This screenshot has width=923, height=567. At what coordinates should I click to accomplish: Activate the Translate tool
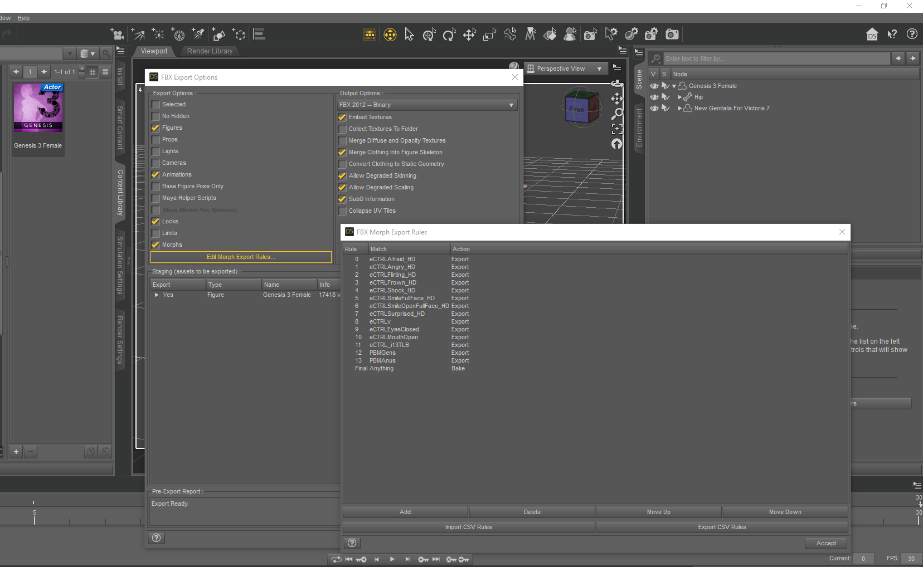coord(469,35)
